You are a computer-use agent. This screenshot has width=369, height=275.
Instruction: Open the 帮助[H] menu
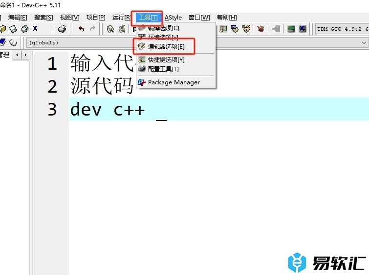pos(227,18)
